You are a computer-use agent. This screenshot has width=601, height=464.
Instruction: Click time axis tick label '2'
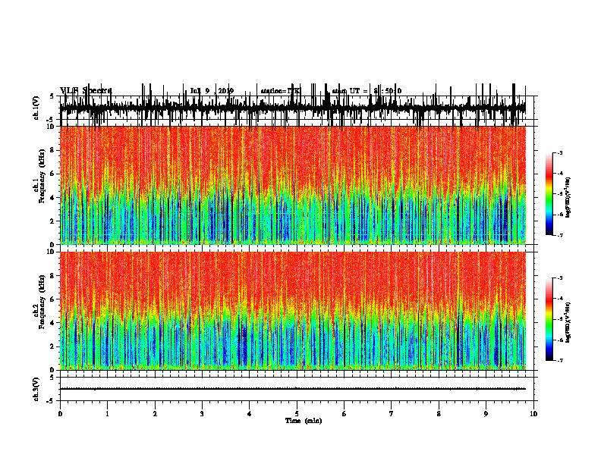155,414
